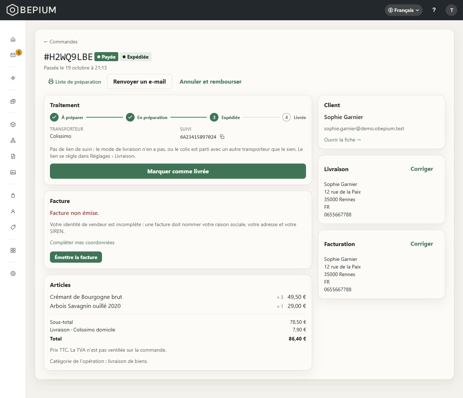Open the hierarchy tree icon in sidebar
Screen dimensions: 463x398
pyautogui.click(x=13, y=140)
